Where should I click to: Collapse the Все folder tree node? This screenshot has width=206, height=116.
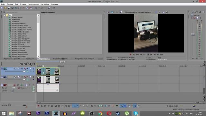pos(5,15)
